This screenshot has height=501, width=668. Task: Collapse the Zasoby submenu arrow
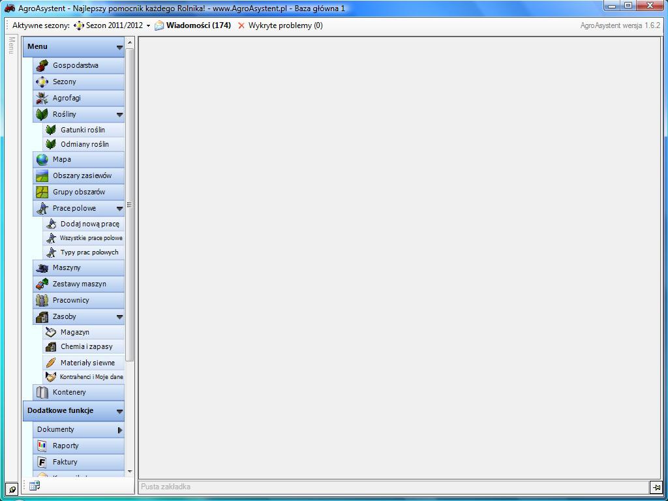pos(120,317)
